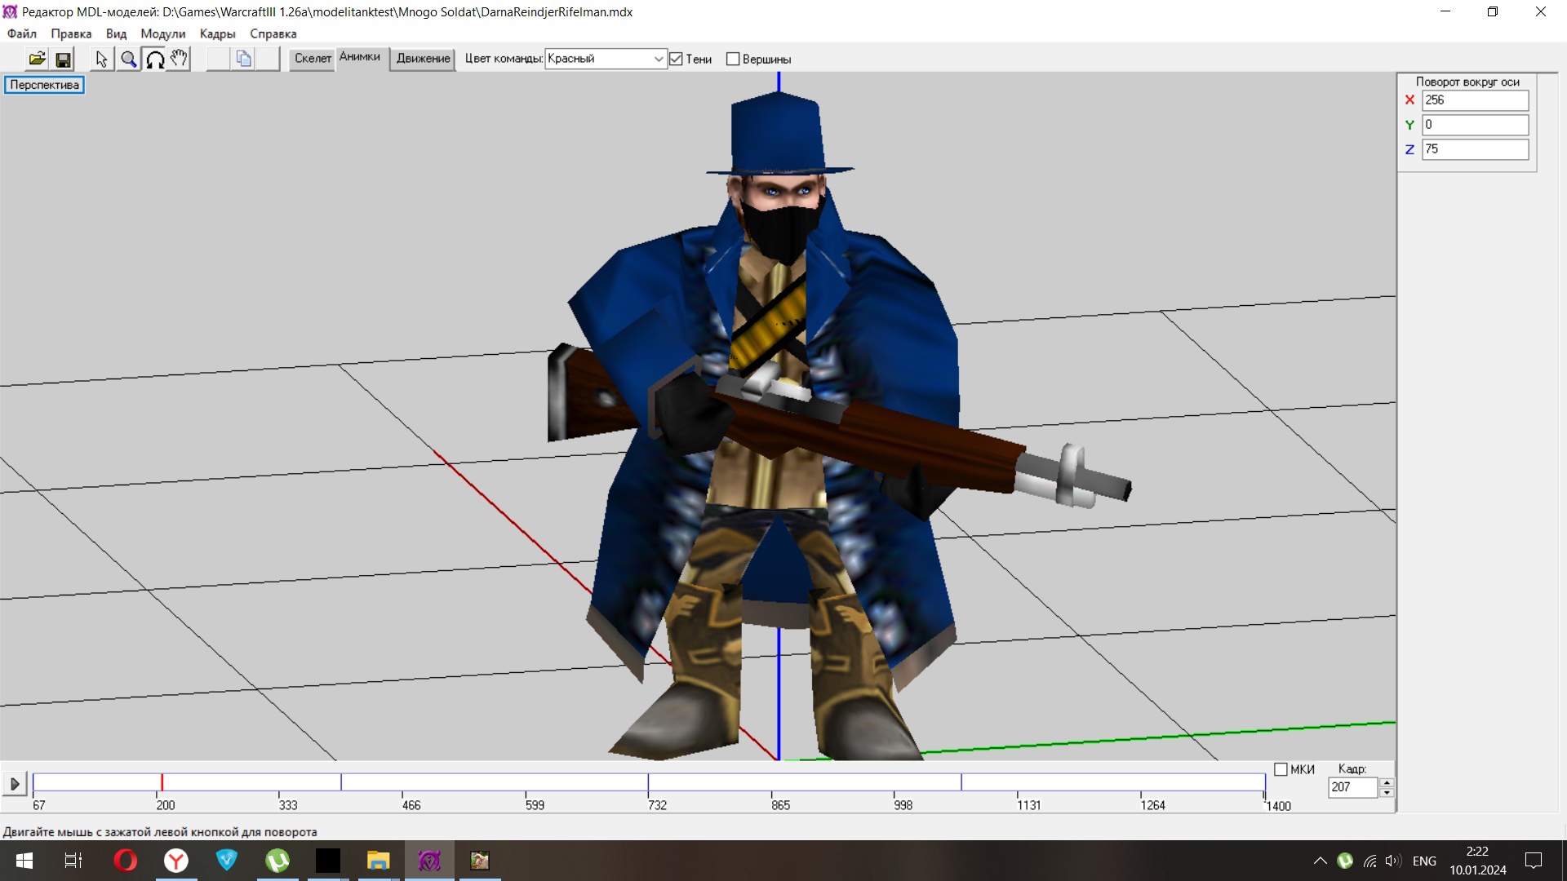
Task: Increase the frame number with the up stepper
Action: (x=1386, y=782)
